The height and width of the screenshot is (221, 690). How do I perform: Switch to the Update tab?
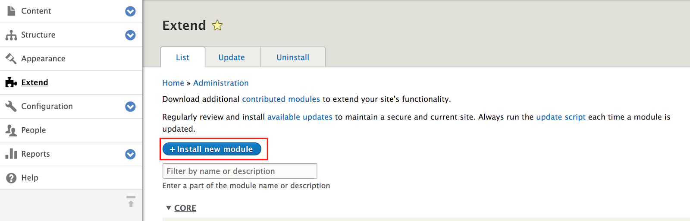(x=232, y=57)
